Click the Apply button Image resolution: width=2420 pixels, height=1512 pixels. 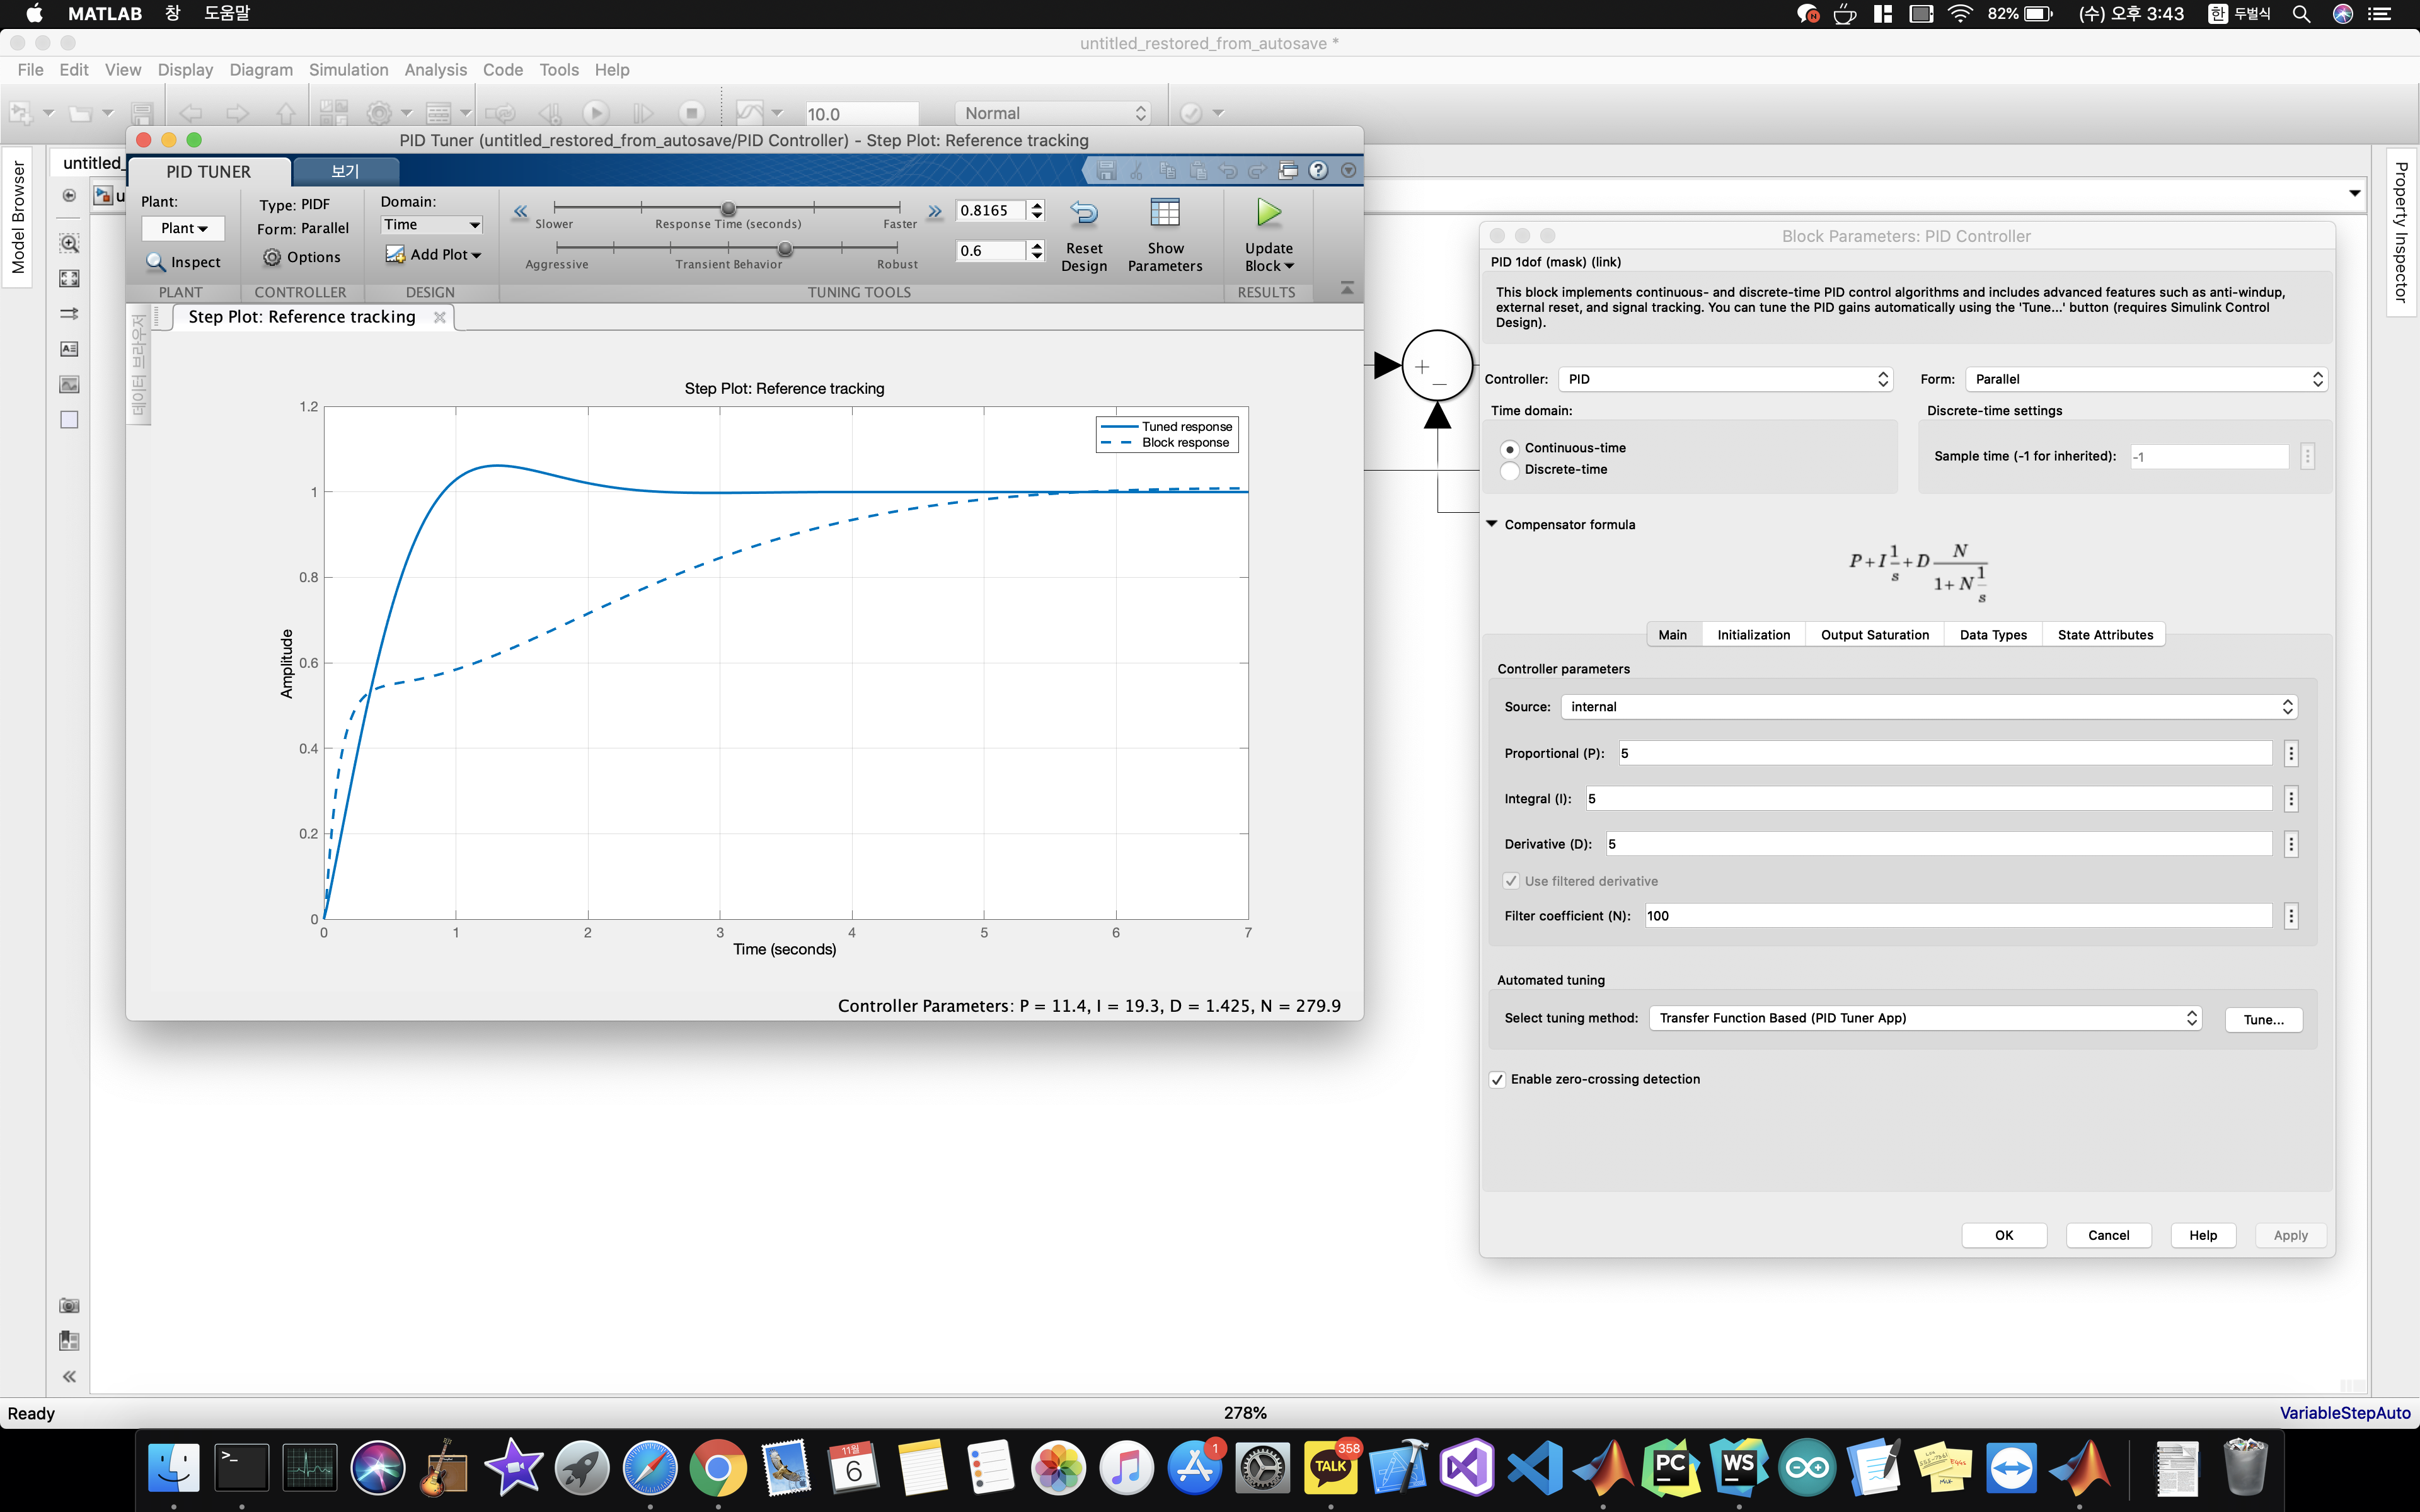(x=2290, y=1235)
